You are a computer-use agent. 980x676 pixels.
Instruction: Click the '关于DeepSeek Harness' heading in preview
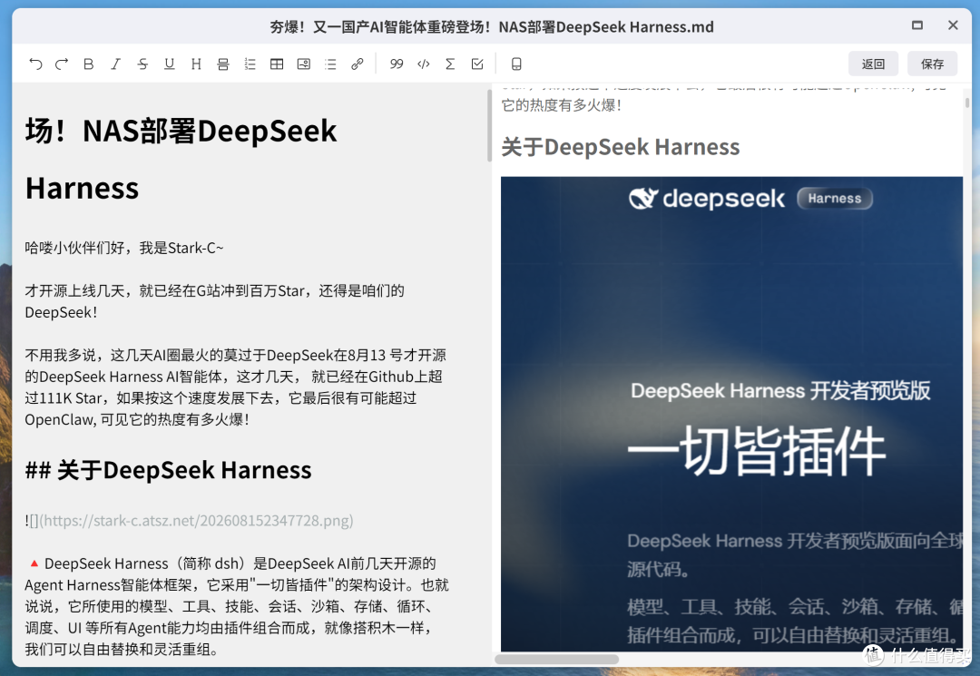(x=620, y=147)
